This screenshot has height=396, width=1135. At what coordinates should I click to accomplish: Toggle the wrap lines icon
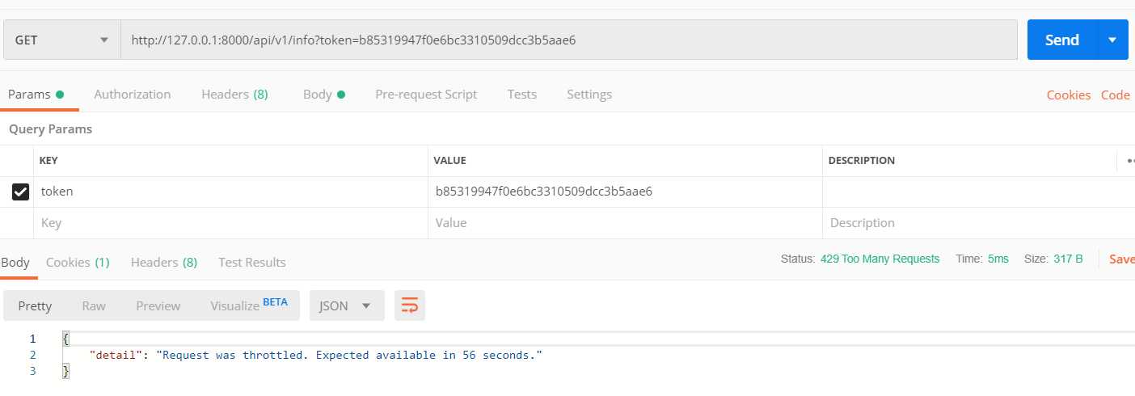point(410,305)
